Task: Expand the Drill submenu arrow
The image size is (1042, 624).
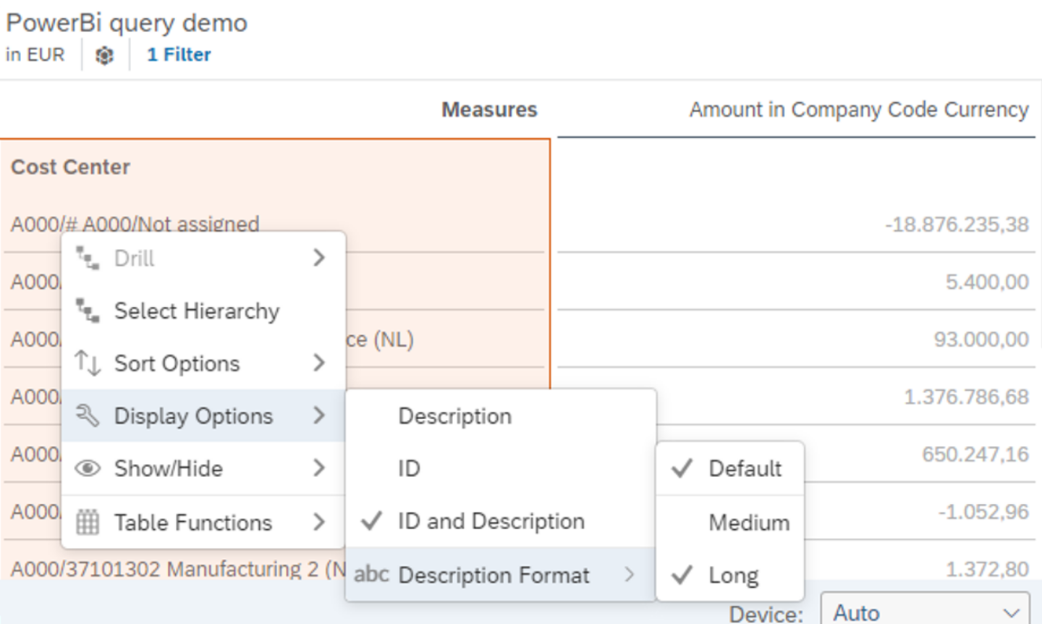Action: 319,258
